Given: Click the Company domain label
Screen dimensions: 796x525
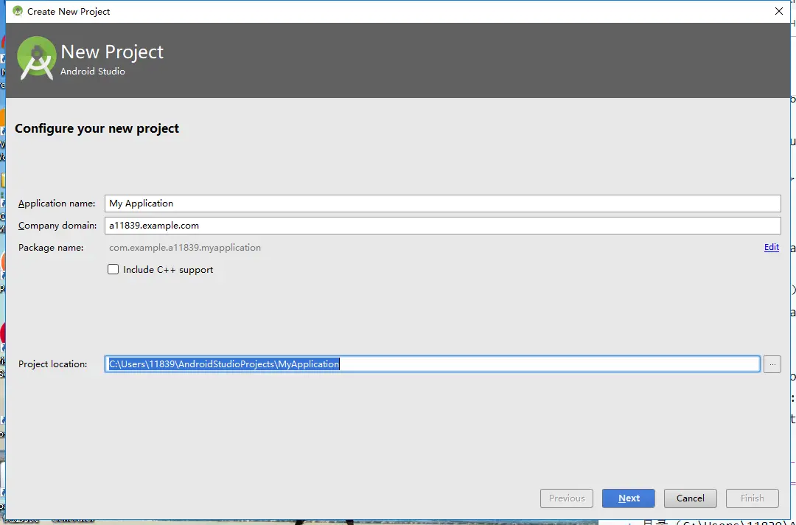Looking at the screenshot, I should [57, 226].
